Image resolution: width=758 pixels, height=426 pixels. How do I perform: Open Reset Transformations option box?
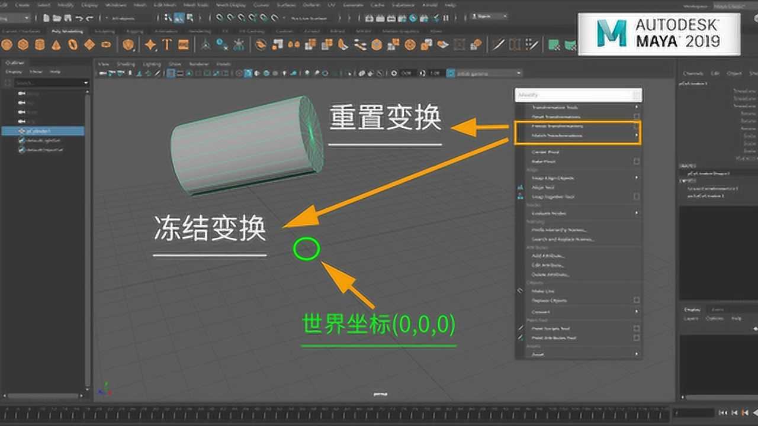point(637,117)
